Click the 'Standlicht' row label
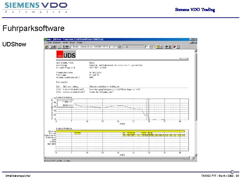 coord(52,144)
